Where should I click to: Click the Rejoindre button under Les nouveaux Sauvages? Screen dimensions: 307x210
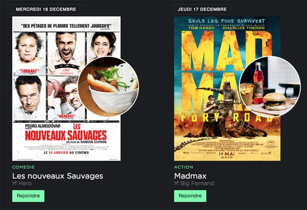click(28, 196)
